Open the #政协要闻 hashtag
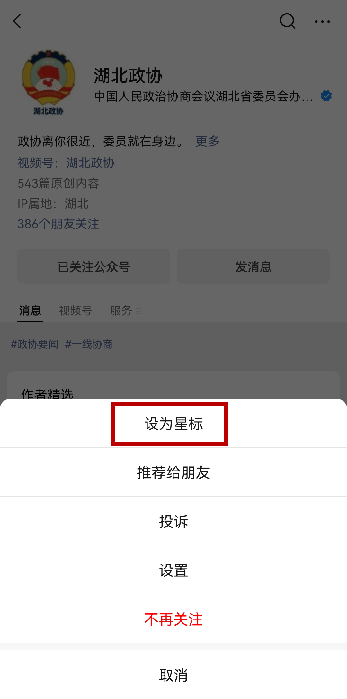 click(x=34, y=344)
